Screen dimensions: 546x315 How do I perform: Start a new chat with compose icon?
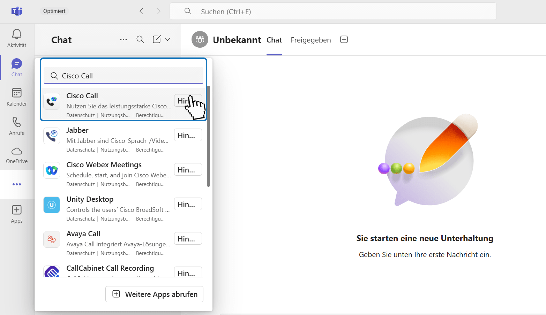(x=157, y=39)
